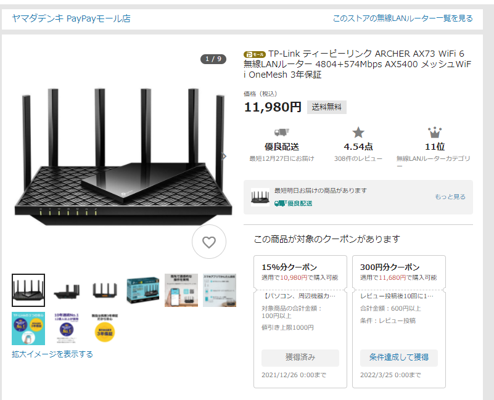494x400 pixels.
Task: Click the 4.54点 rating score text
Action: 358,147
